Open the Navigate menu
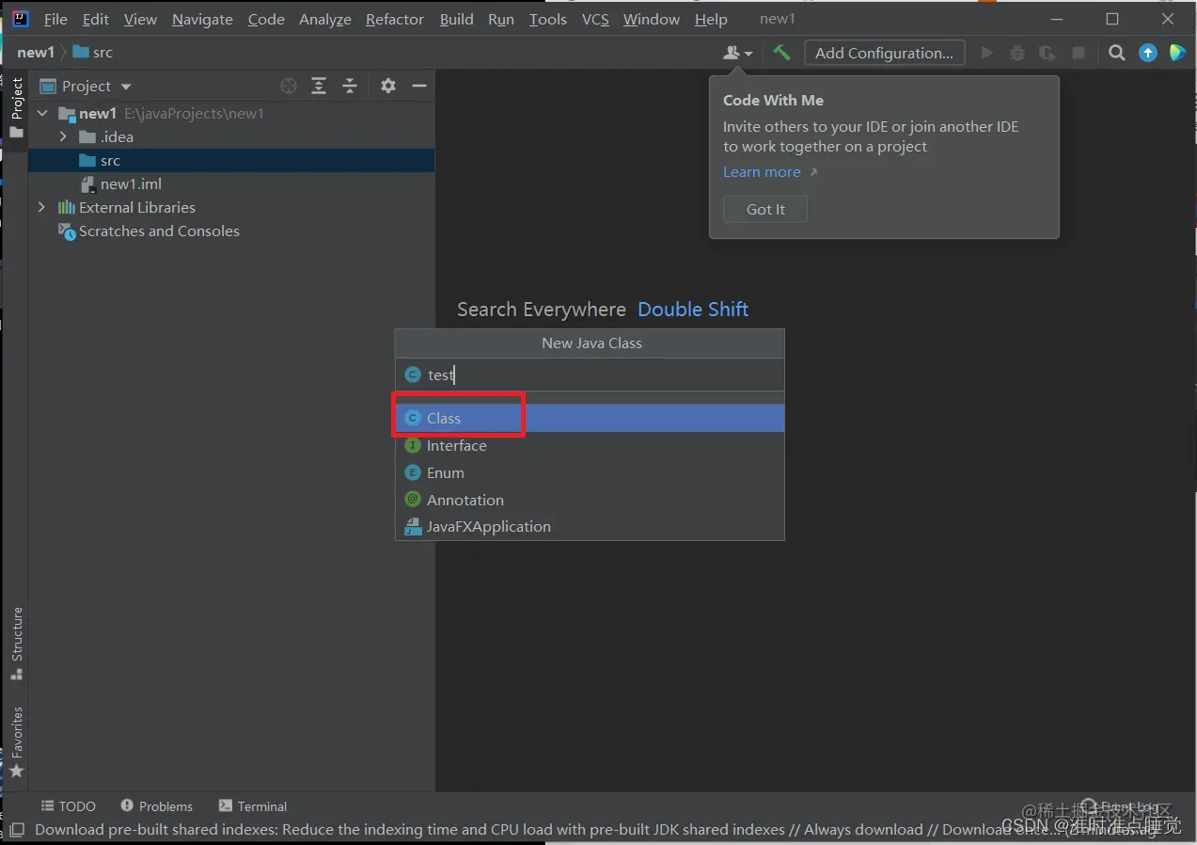 coord(202,19)
